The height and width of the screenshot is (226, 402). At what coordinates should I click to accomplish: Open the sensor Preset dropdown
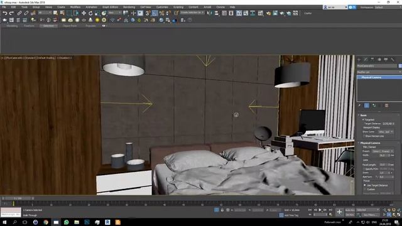pos(383,151)
